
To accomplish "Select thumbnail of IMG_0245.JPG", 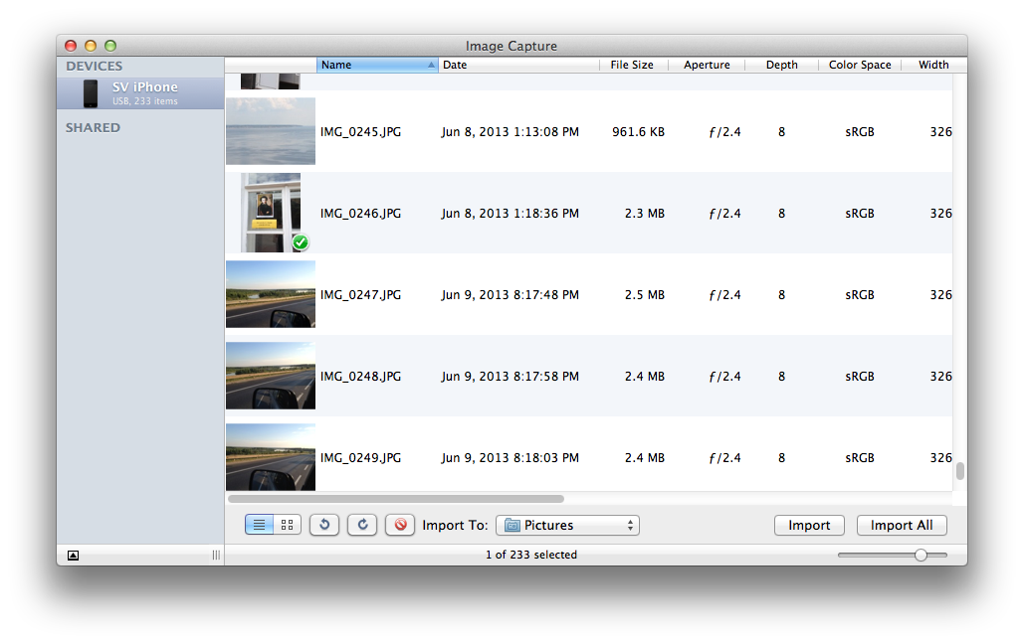I will tap(271, 131).
